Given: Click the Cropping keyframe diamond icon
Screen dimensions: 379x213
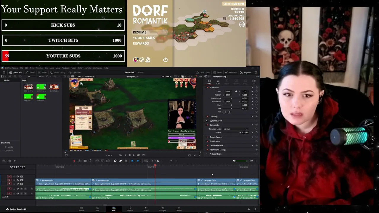Looking at the screenshot, I should [x=252, y=117].
